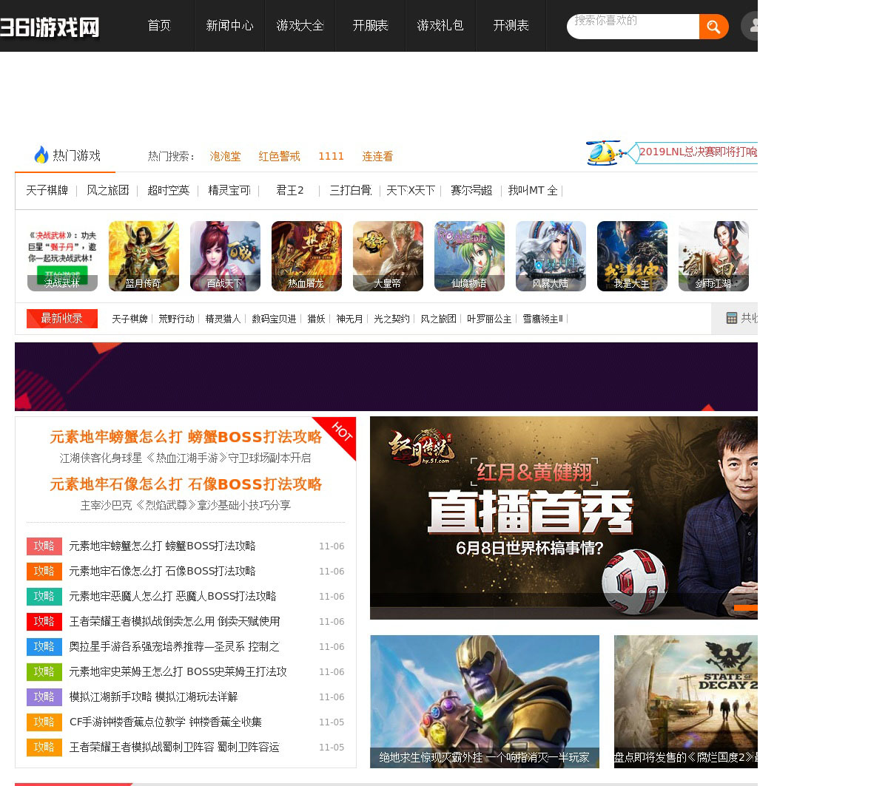Click 叶罗丽公主 in latest additions
The width and height of the screenshot is (888, 786).
[x=489, y=319]
